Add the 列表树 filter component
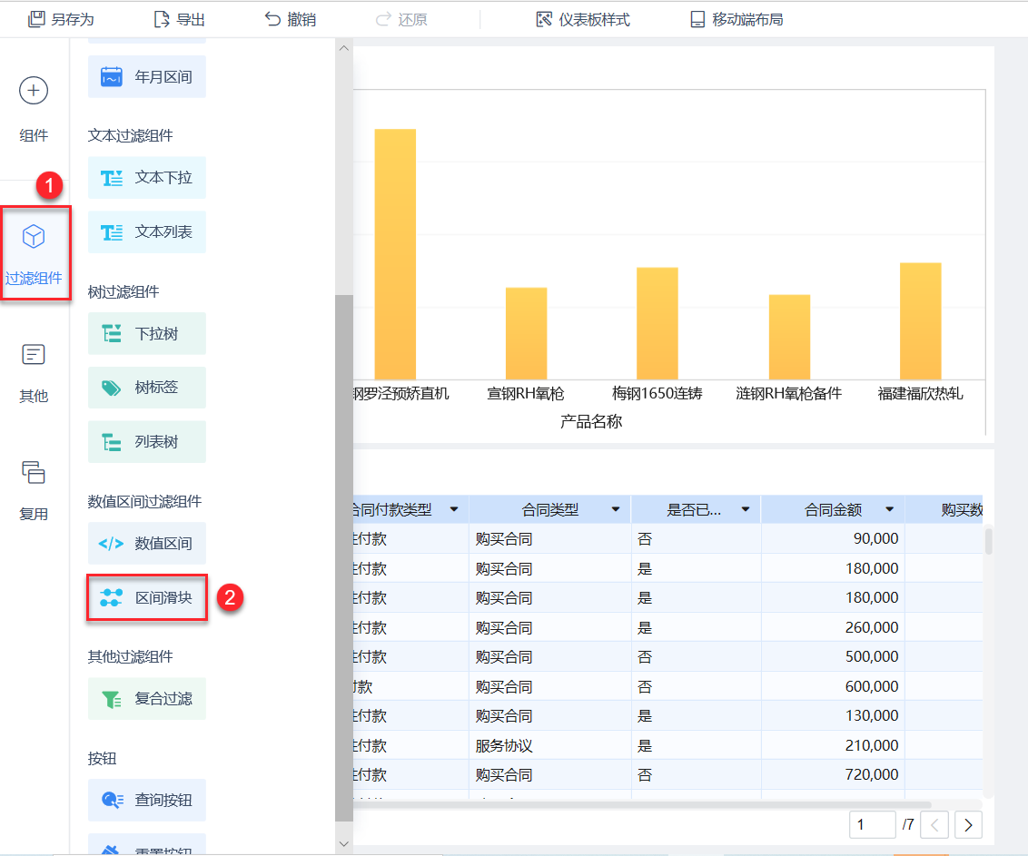 pyautogui.click(x=147, y=442)
